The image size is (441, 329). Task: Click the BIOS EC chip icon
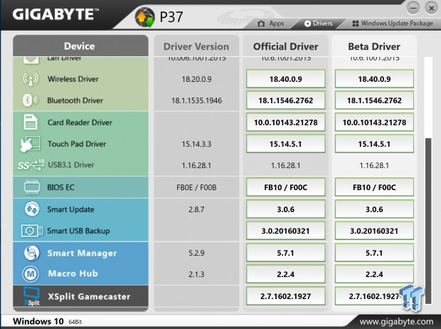click(32, 187)
